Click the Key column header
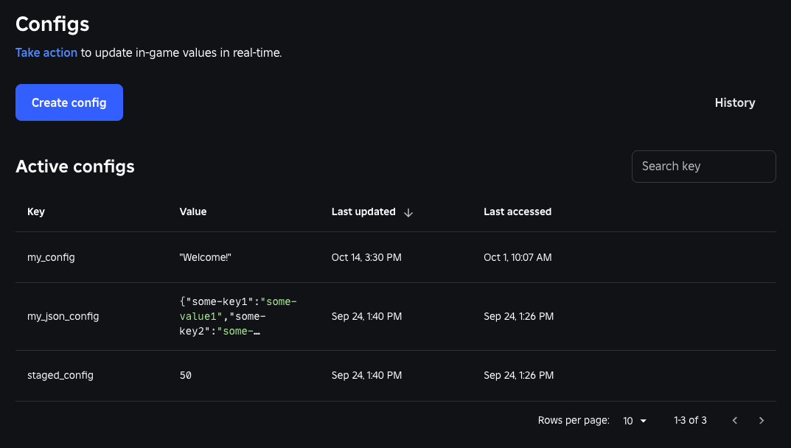791x448 pixels. point(36,212)
